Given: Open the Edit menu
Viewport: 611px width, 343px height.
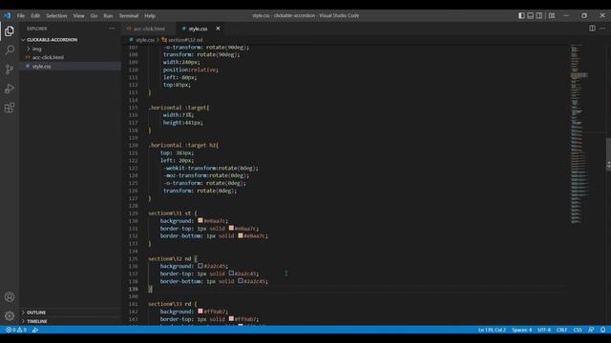Looking at the screenshot, I should pos(35,15).
